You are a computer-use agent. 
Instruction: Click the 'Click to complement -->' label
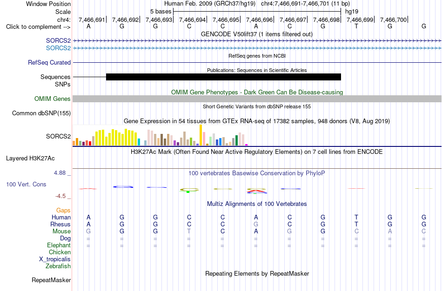tap(38, 27)
